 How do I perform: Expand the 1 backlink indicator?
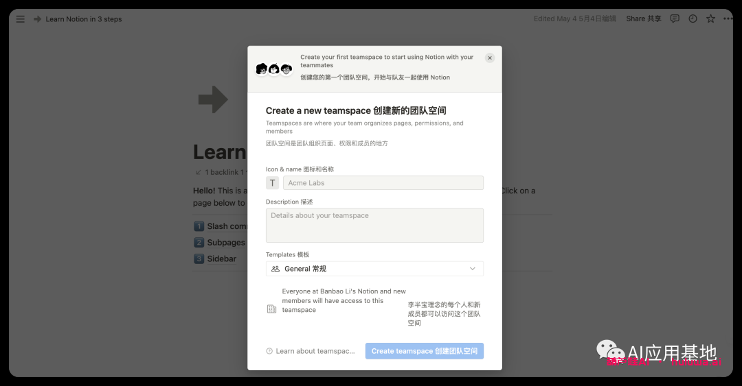(219, 172)
